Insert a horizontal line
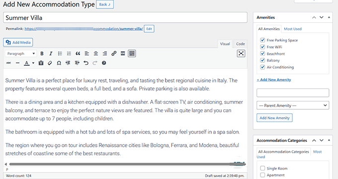The width and height of the screenshot is (338, 179). 18,63
